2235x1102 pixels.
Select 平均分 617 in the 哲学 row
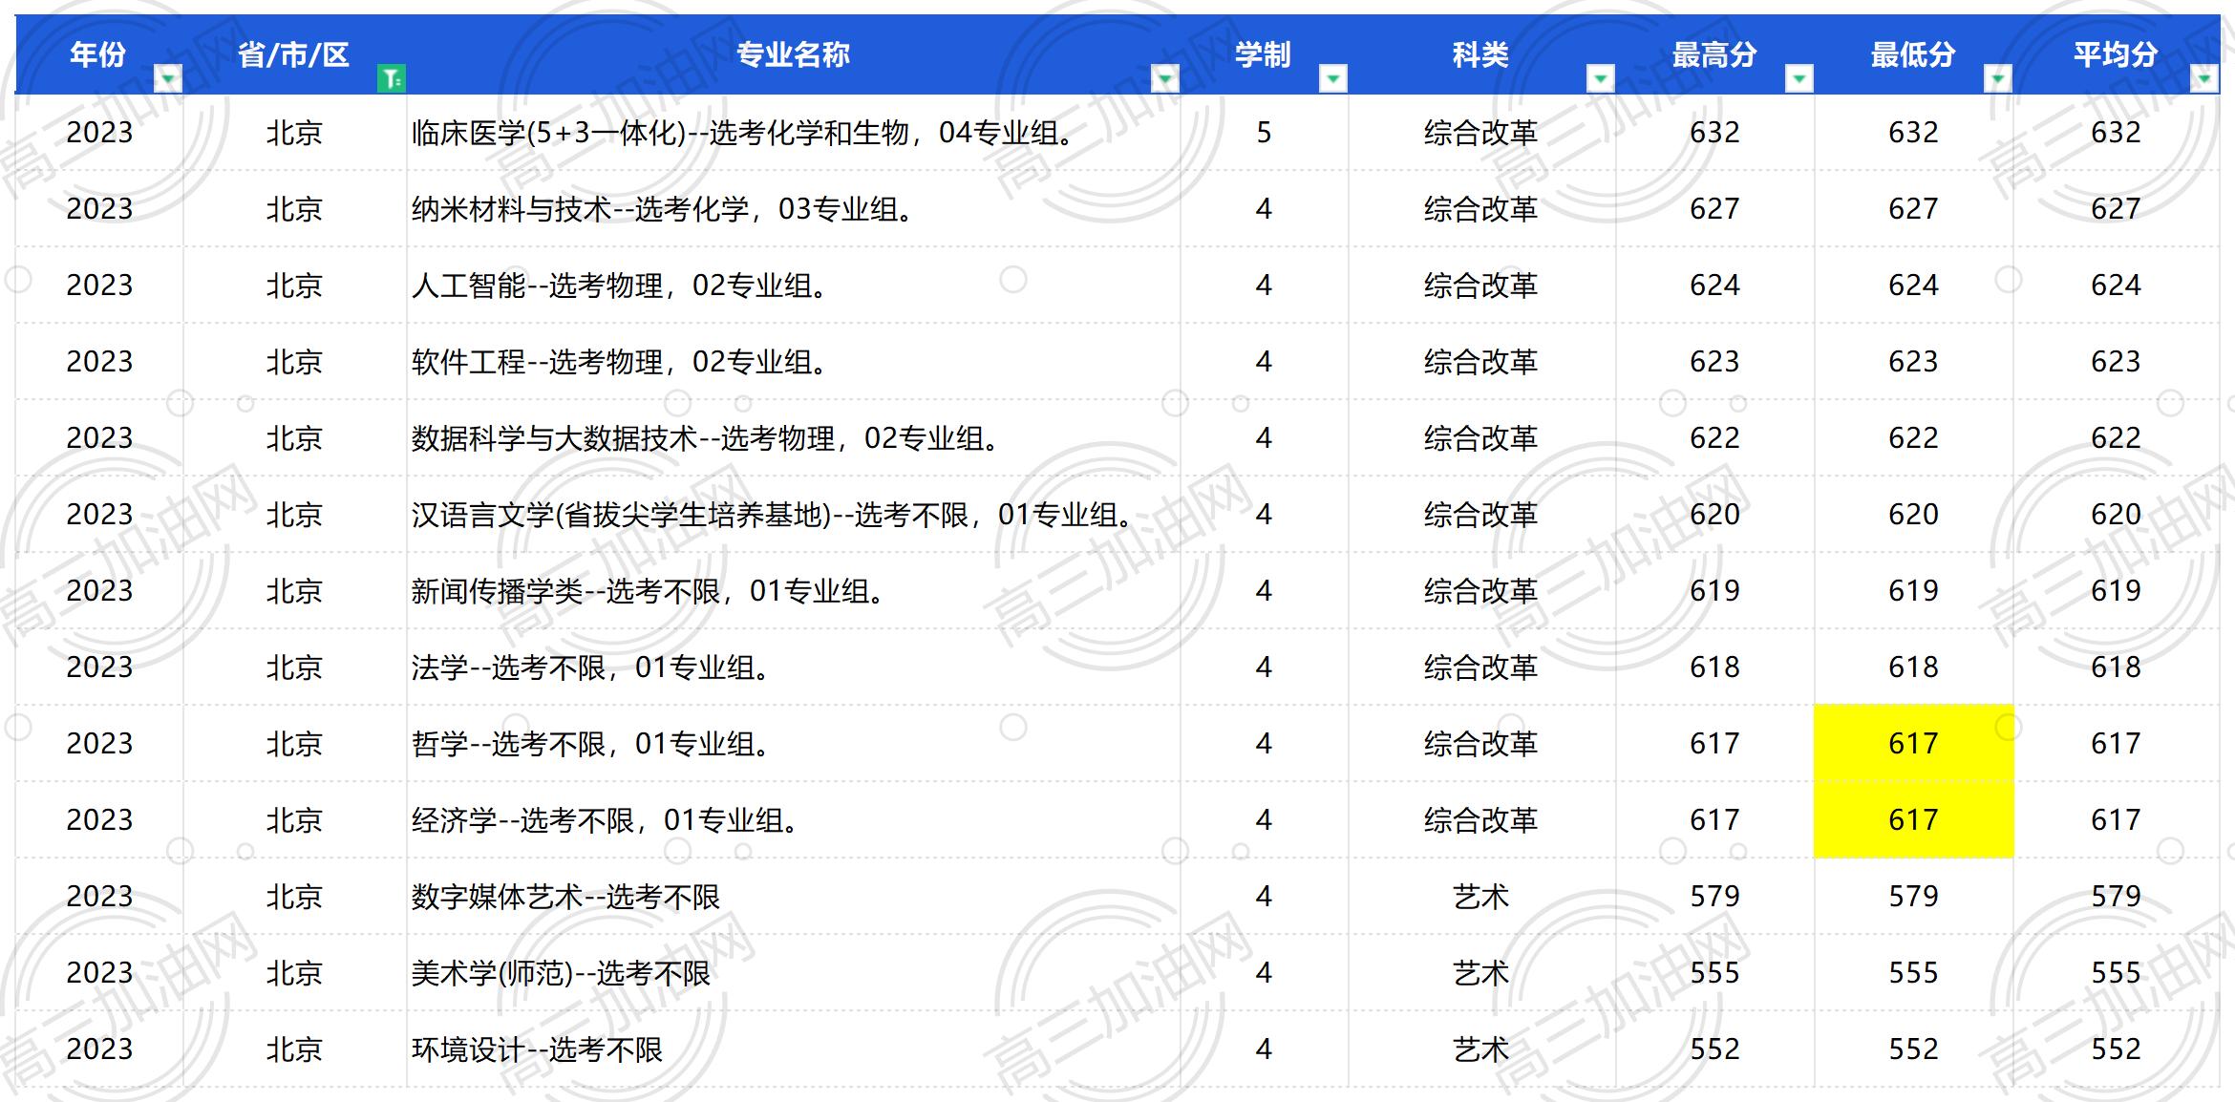tap(2117, 744)
